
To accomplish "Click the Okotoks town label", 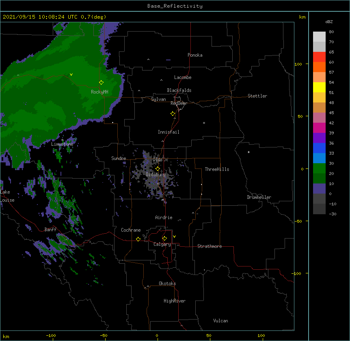I will 167,283.
